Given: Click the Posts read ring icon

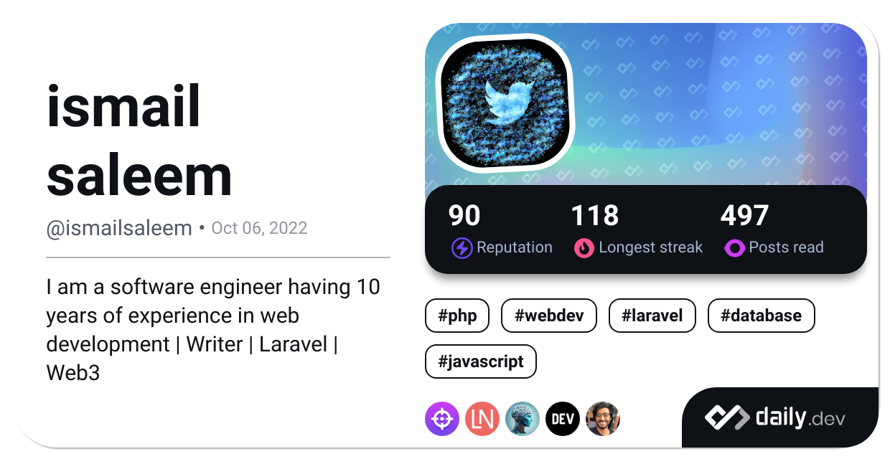Looking at the screenshot, I should [734, 248].
